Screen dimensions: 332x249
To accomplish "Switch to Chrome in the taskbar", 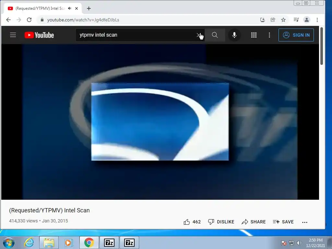I will click(89, 243).
